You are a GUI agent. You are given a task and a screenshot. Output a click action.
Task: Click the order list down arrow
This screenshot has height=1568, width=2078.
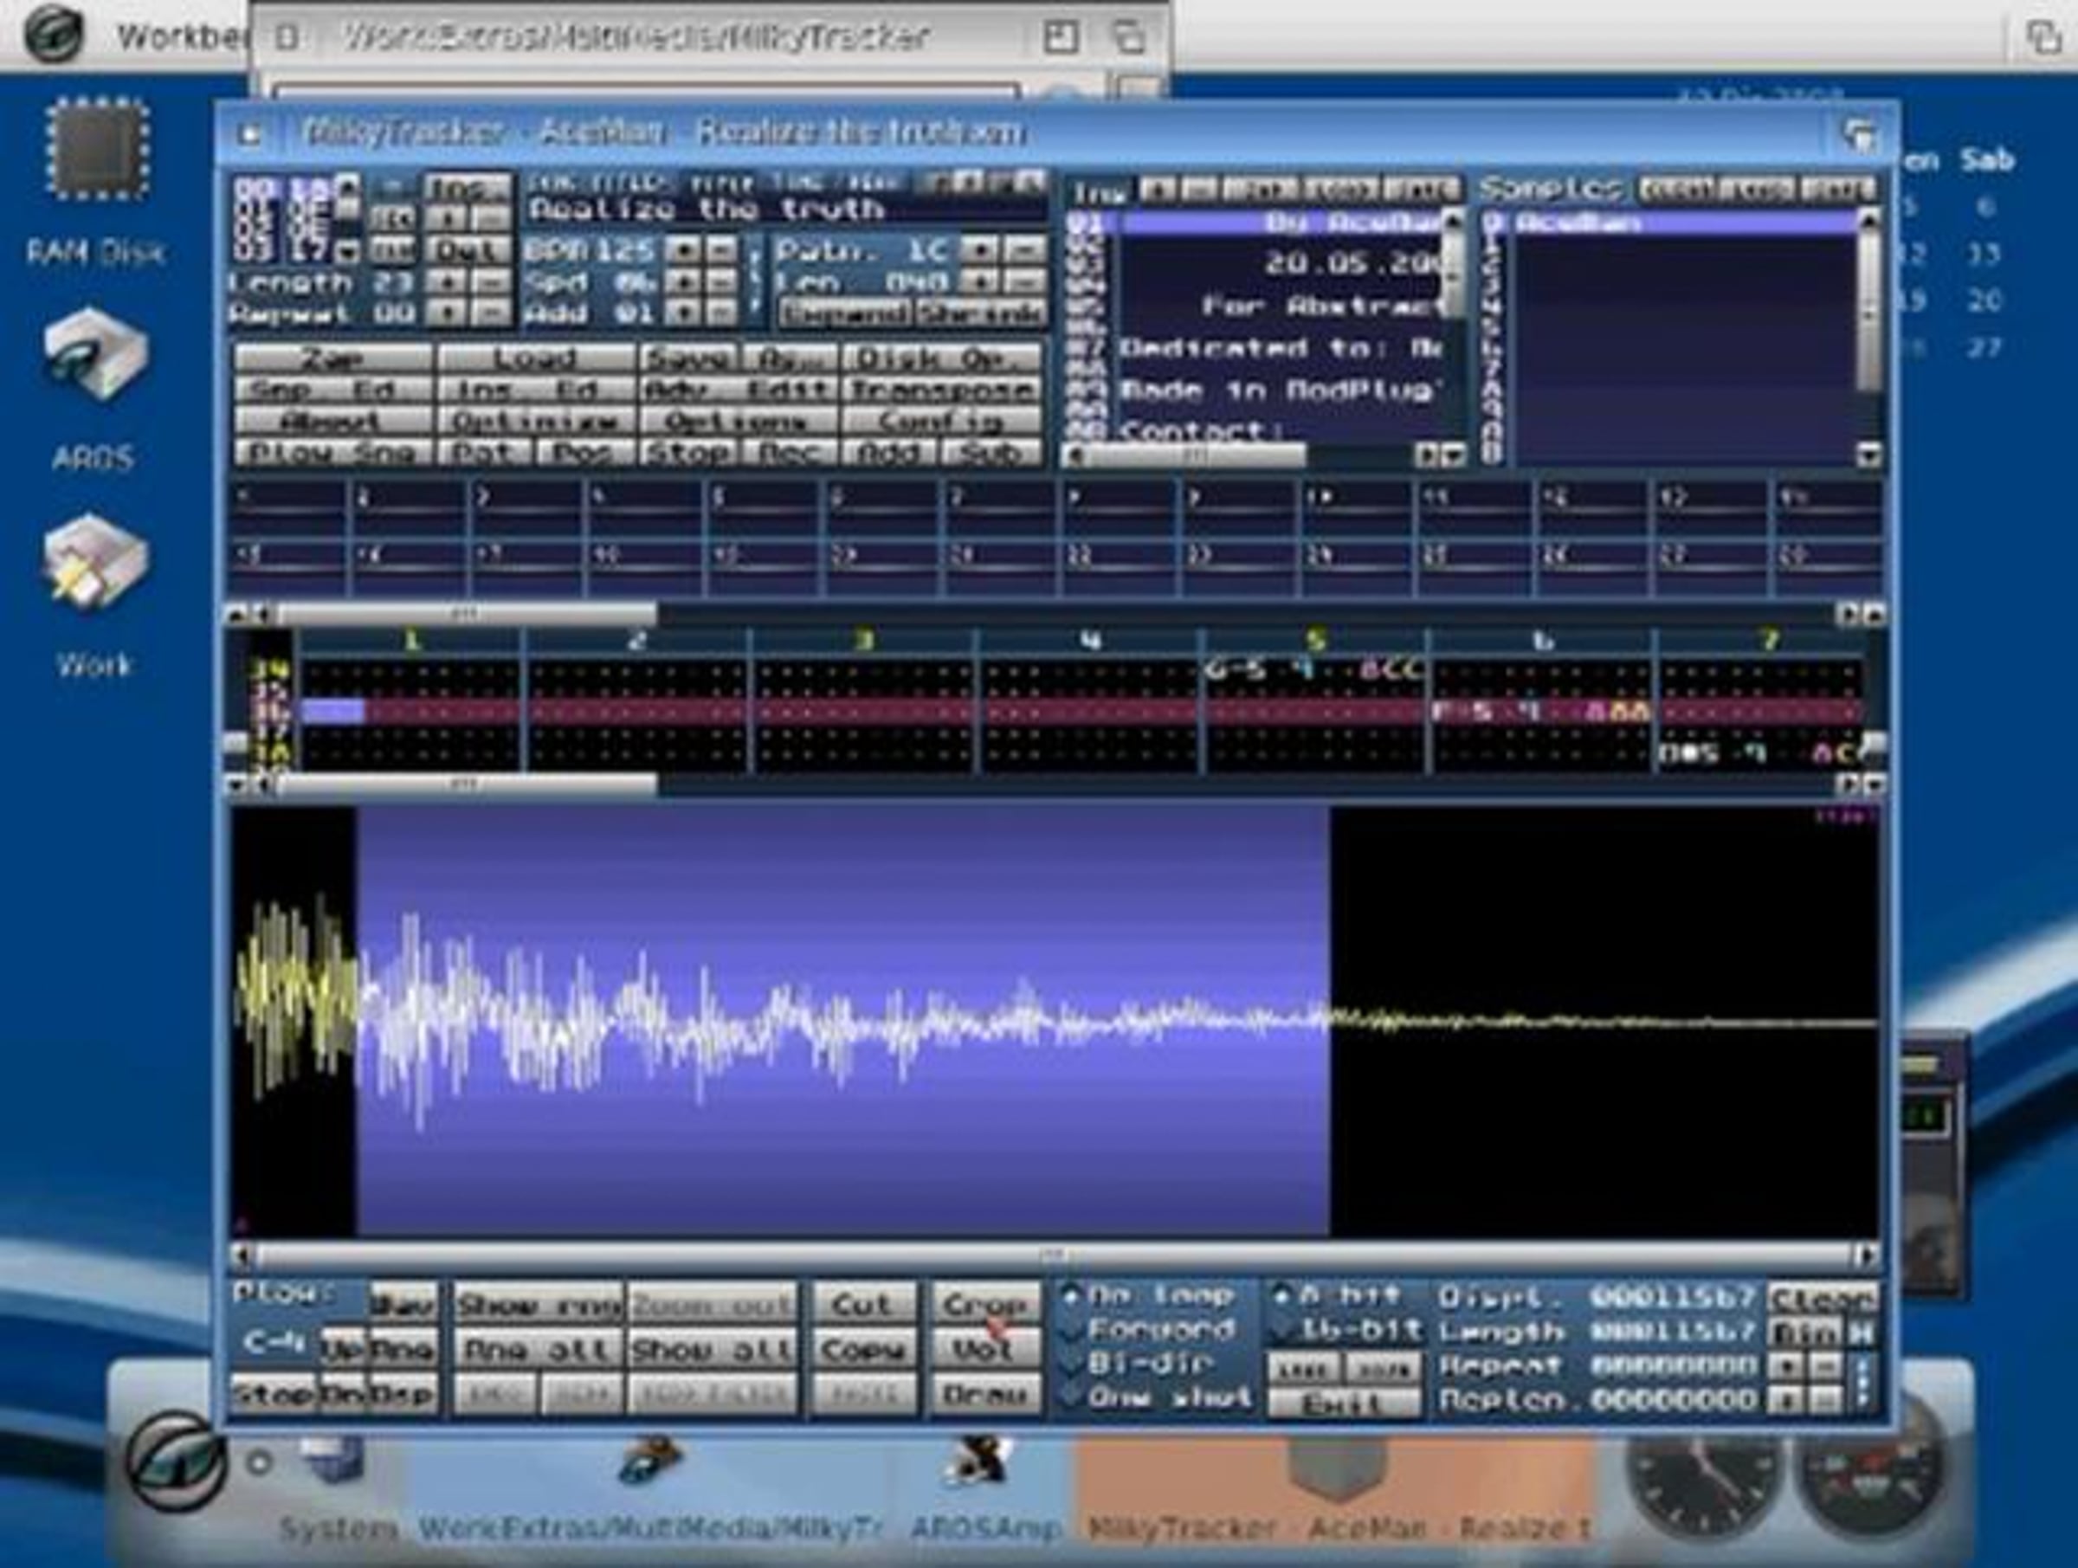point(346,251)
